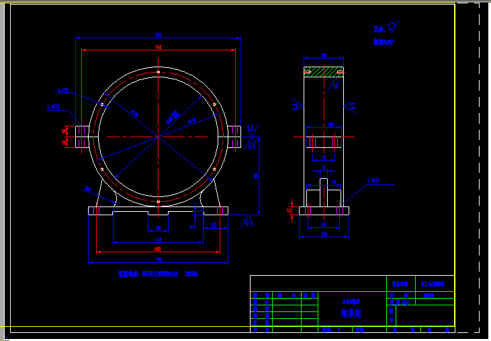Select the yellow sheet border on right edge
The width and height of the screenshot is (491, 341).
[455, 168]
